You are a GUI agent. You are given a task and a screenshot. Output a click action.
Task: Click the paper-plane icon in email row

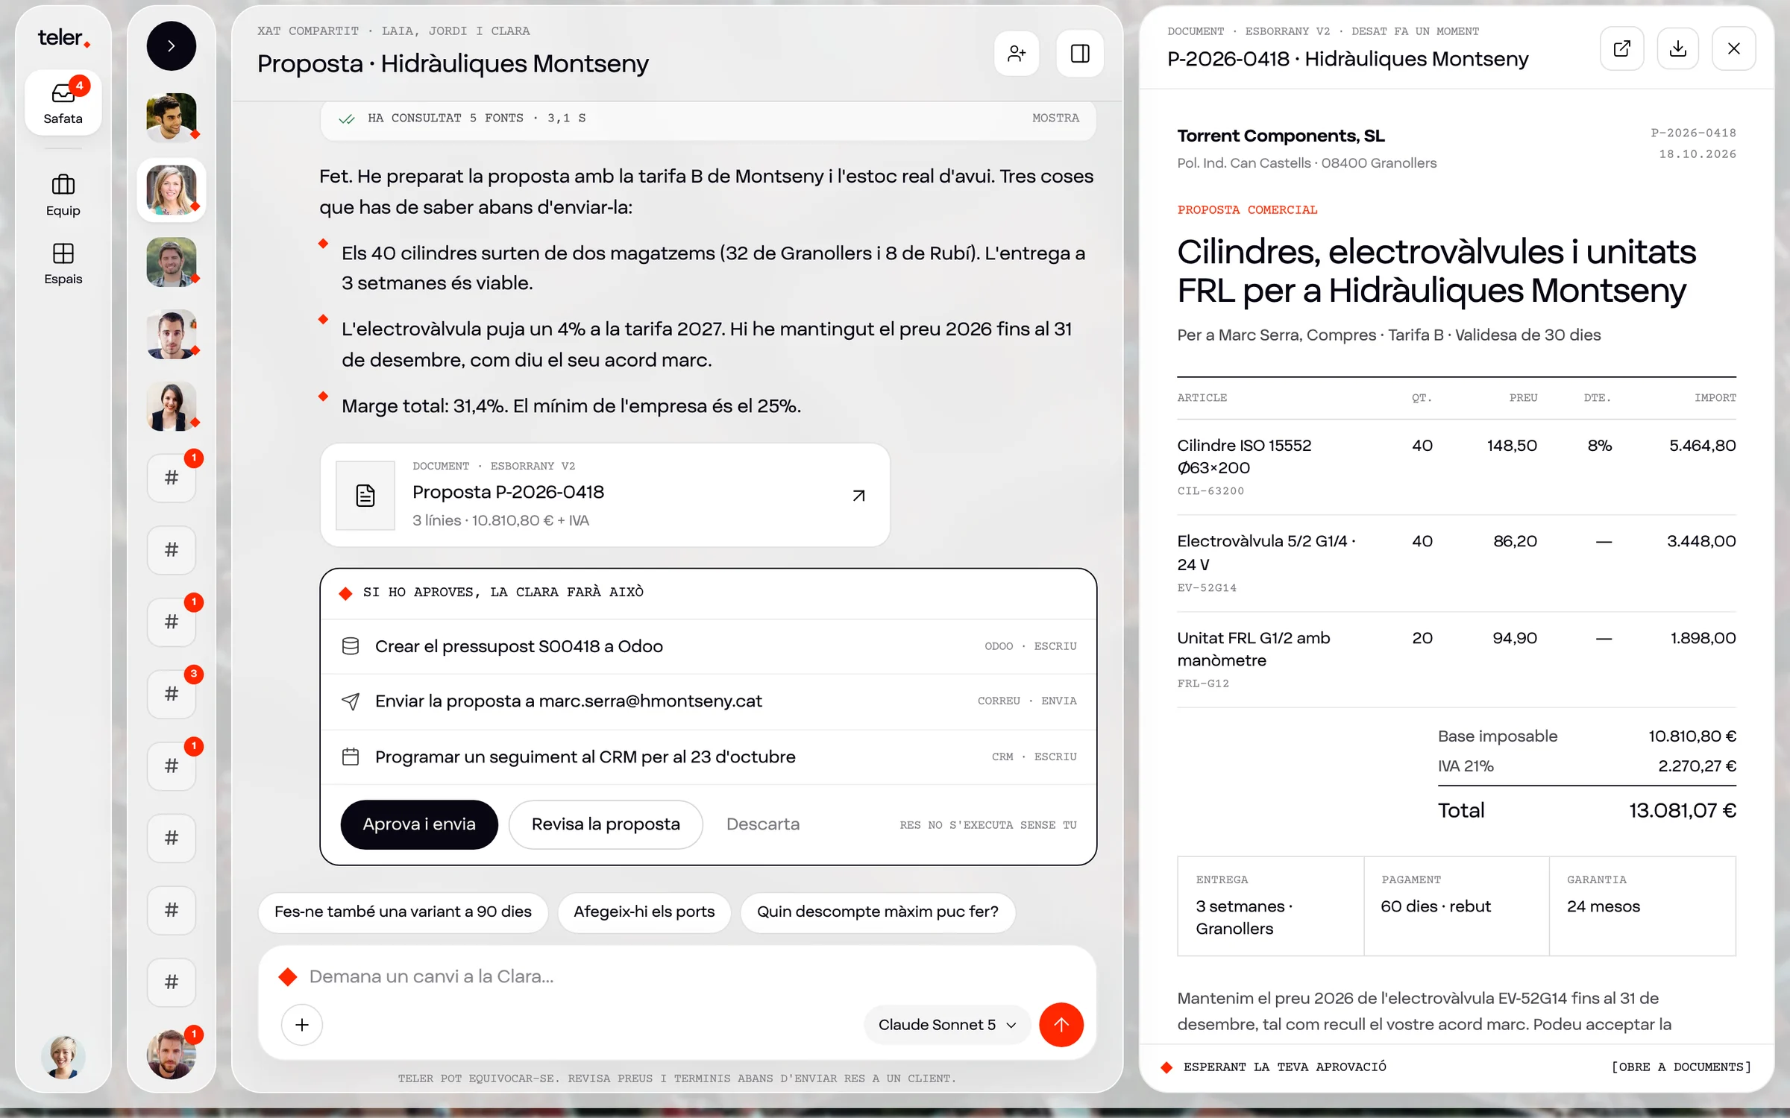pyautogui.click(x=351, y=701)
